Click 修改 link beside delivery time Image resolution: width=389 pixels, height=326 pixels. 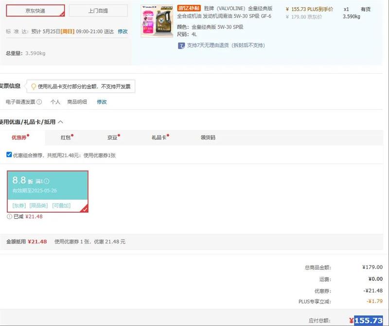[x=123, y=32]
